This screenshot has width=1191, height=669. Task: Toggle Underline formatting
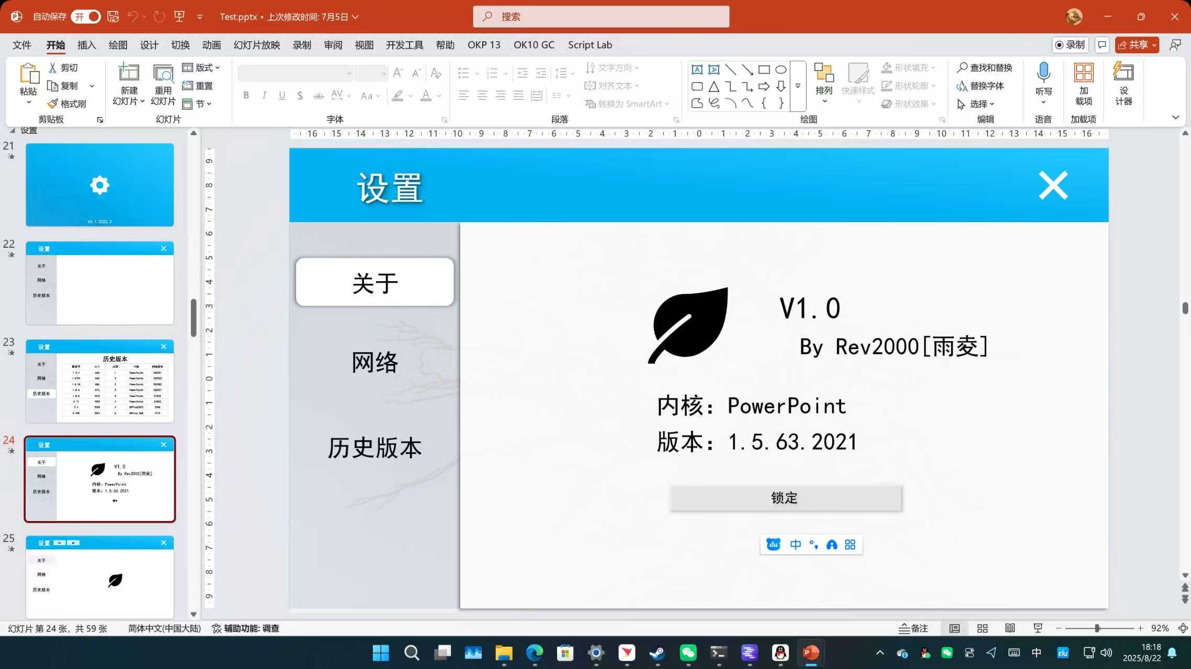(282, 96)
